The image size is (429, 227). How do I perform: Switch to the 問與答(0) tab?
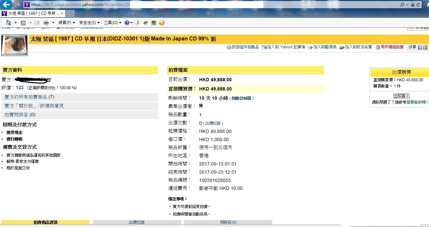pos(228,223)
